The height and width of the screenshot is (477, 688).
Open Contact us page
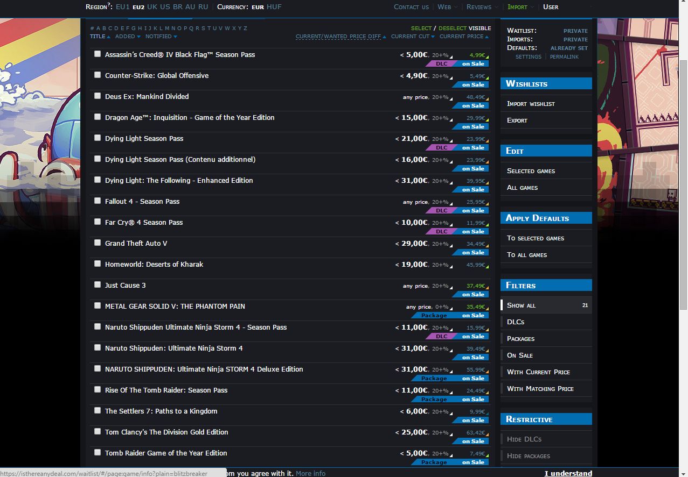(x=411, y=7)
